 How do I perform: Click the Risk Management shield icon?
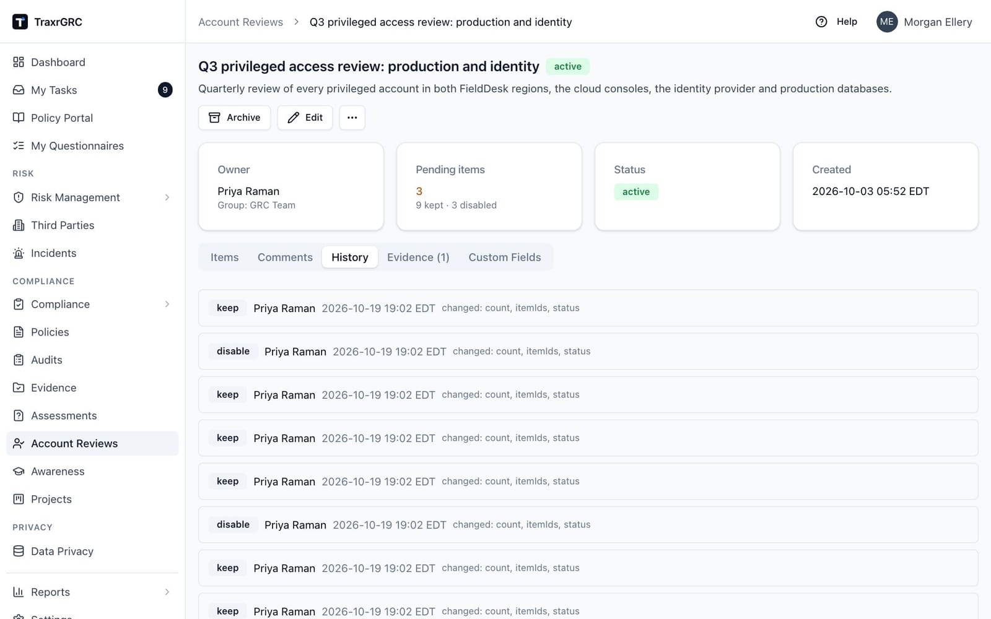[19, 197]
